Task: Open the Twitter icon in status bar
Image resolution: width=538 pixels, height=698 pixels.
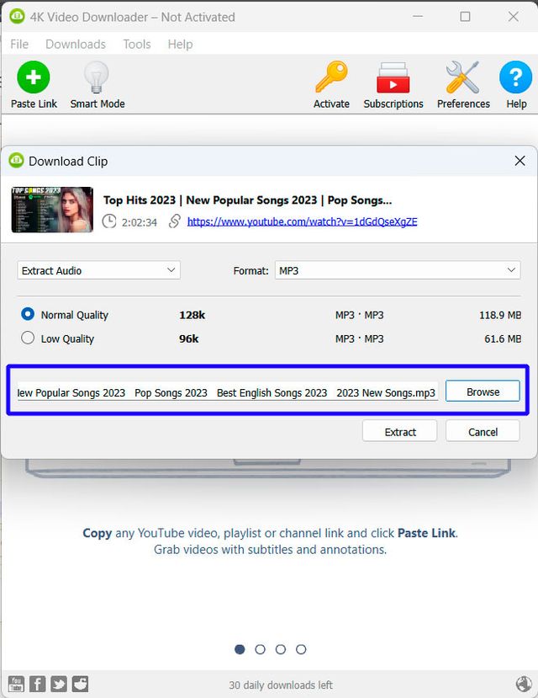Action: click(x=59, y=684)
